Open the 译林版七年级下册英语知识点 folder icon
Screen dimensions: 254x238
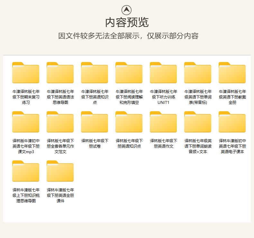pos(129,122)
